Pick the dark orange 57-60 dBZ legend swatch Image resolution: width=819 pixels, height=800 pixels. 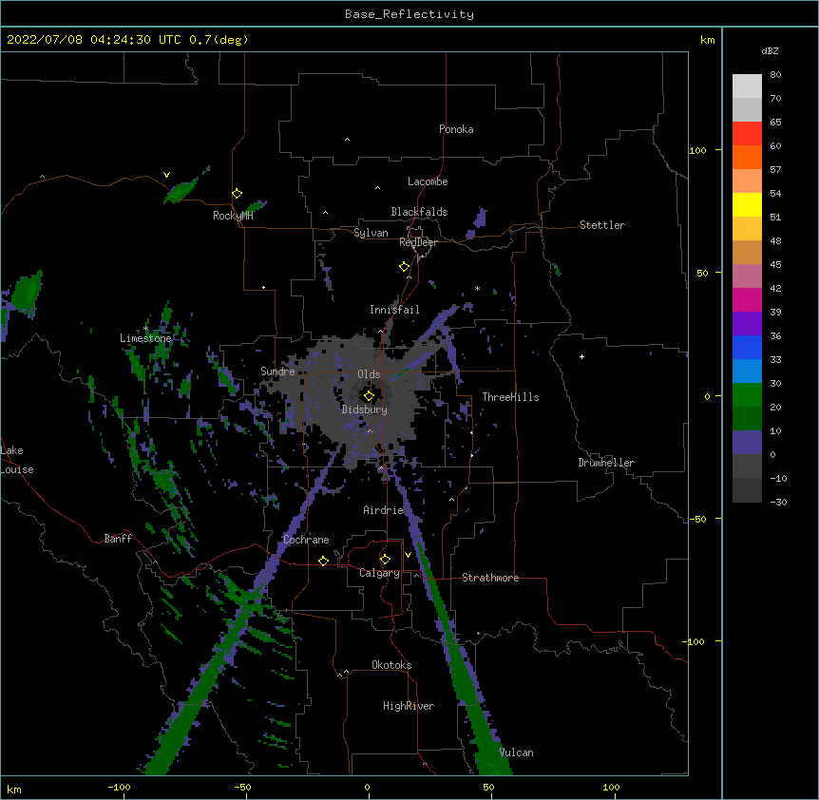coord(747,157)
